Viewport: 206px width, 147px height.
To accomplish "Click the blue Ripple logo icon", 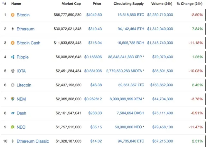I will [13, 57].
